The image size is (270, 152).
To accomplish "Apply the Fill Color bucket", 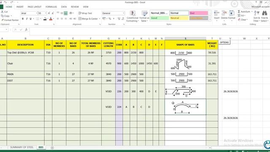I will pos(45,19).
